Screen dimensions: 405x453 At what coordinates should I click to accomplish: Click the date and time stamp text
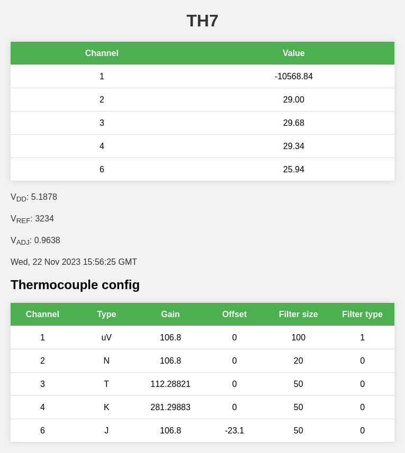tap(74, 262)
